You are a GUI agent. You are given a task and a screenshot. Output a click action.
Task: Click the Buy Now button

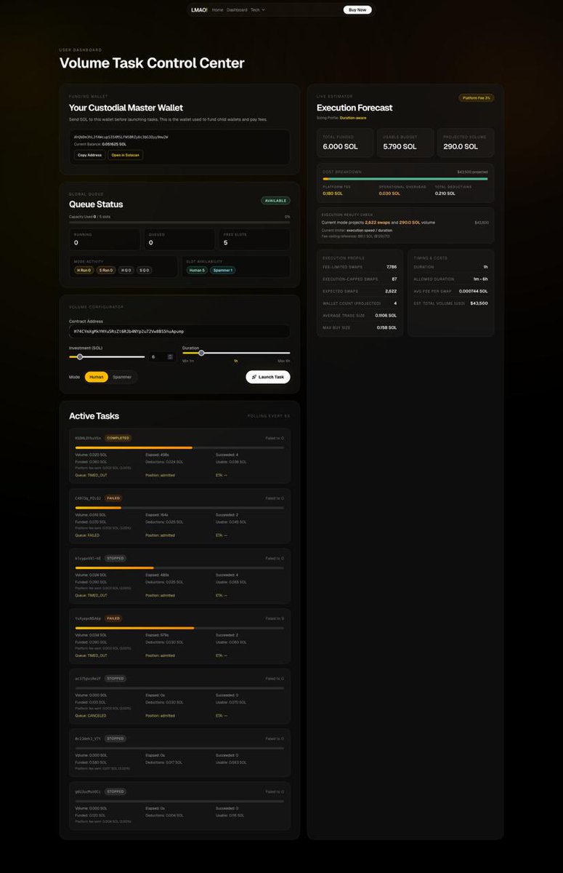[357, 10]
